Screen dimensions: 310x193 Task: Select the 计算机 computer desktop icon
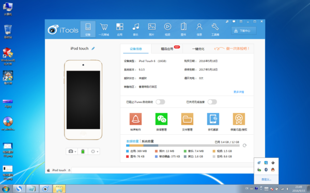click(x=8, y=9)
